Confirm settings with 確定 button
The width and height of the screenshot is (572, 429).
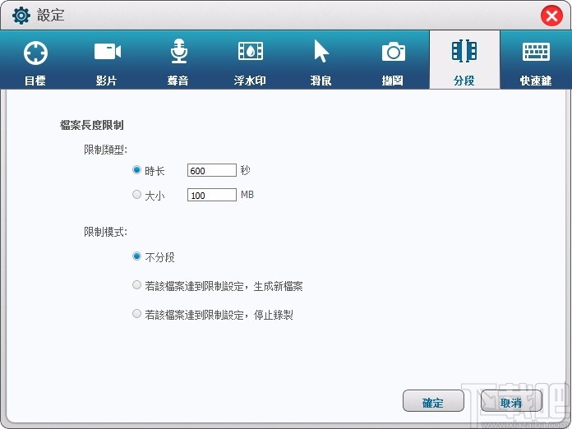pos(433,401)
